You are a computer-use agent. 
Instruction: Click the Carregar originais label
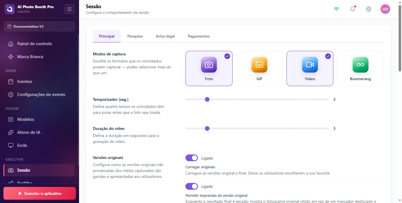200,167
